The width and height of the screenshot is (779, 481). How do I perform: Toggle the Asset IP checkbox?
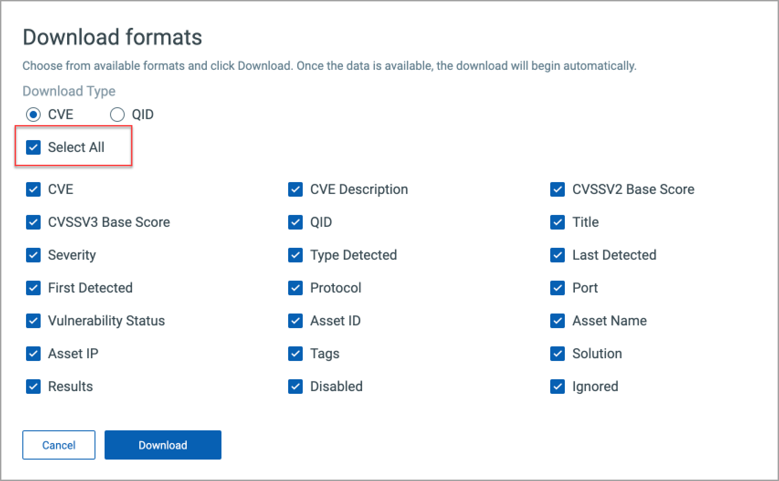tap(33, 354)
